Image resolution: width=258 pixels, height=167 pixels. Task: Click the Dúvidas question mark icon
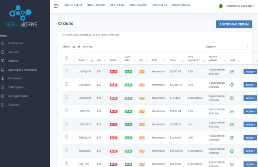coord(3,105)
